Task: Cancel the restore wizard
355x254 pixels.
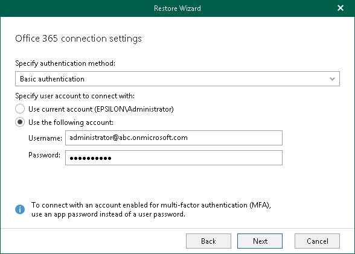Action: click(x=317, y=241)
